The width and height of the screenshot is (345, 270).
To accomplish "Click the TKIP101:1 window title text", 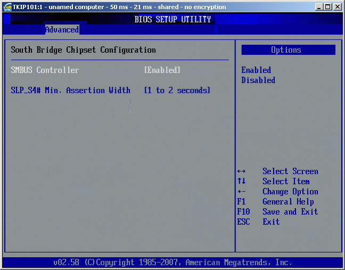I will tap(119, 7).
